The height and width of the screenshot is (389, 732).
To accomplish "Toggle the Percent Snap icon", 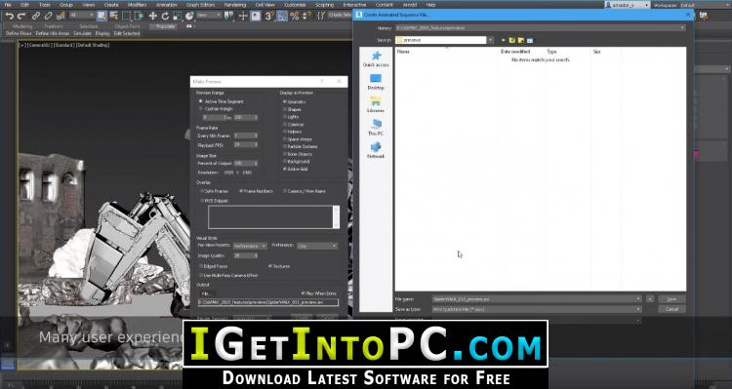I will (294, 16).
